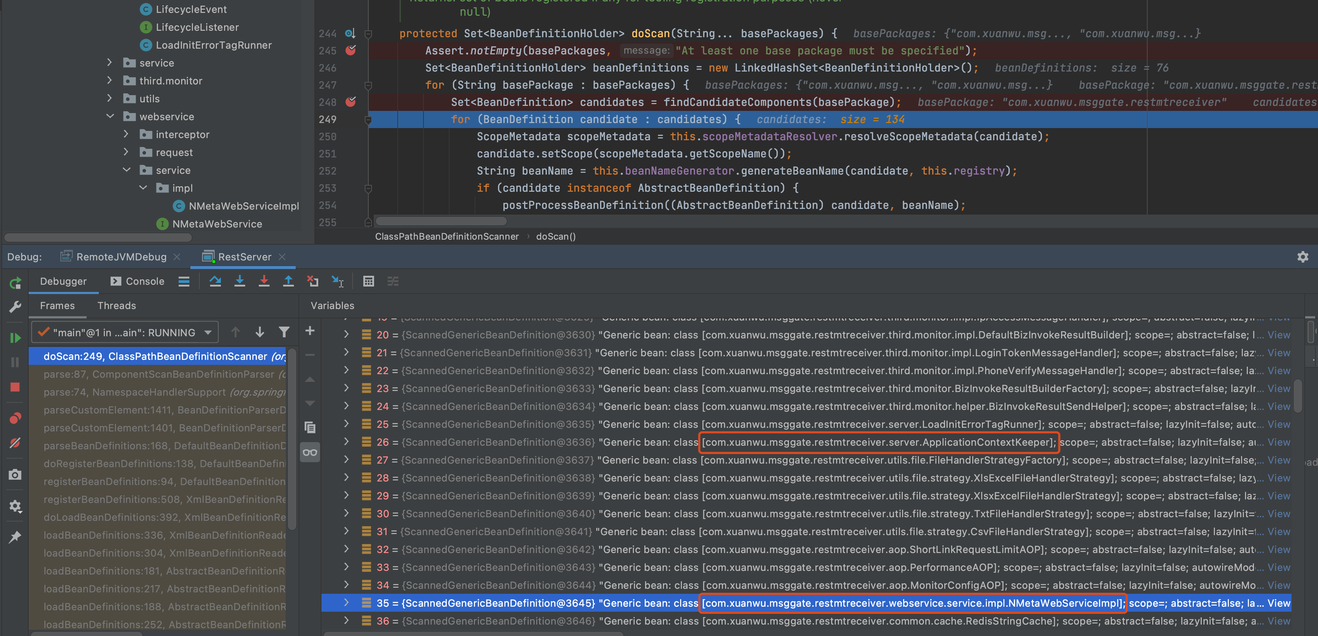The width and height of the screenshot is (1318, 636).
Task: Select next frame down arrow
Action: coord(260,332)
